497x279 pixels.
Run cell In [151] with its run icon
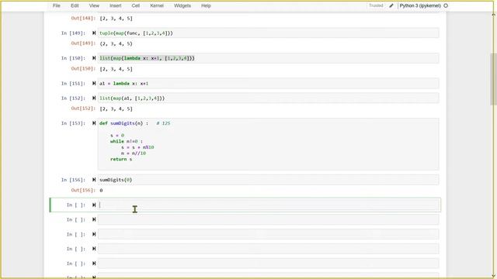pos(94,83)
